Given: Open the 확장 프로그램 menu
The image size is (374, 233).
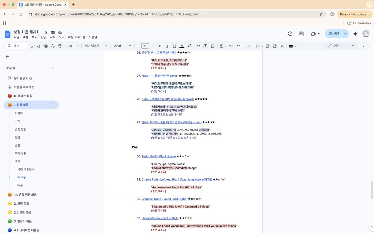Looking at the screenshot, I should 77,37.
